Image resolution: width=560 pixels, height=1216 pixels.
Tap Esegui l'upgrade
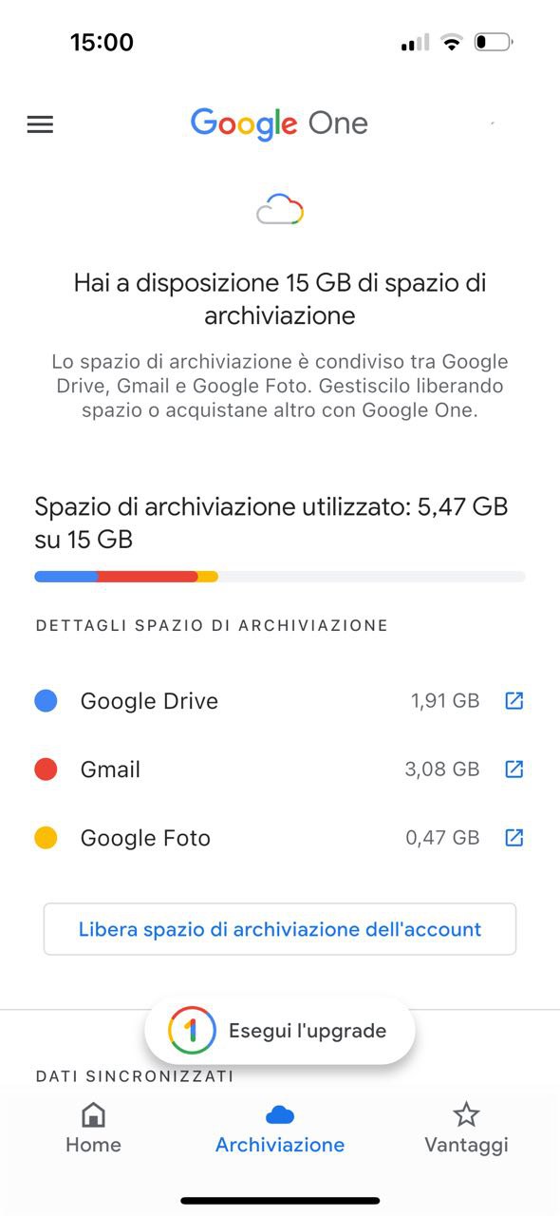[x=279, y=1030]
